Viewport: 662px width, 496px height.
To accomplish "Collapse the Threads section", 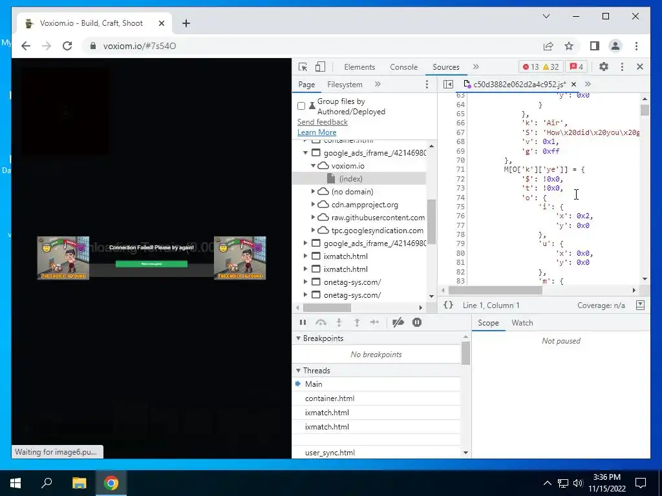I will pos(299,370).
